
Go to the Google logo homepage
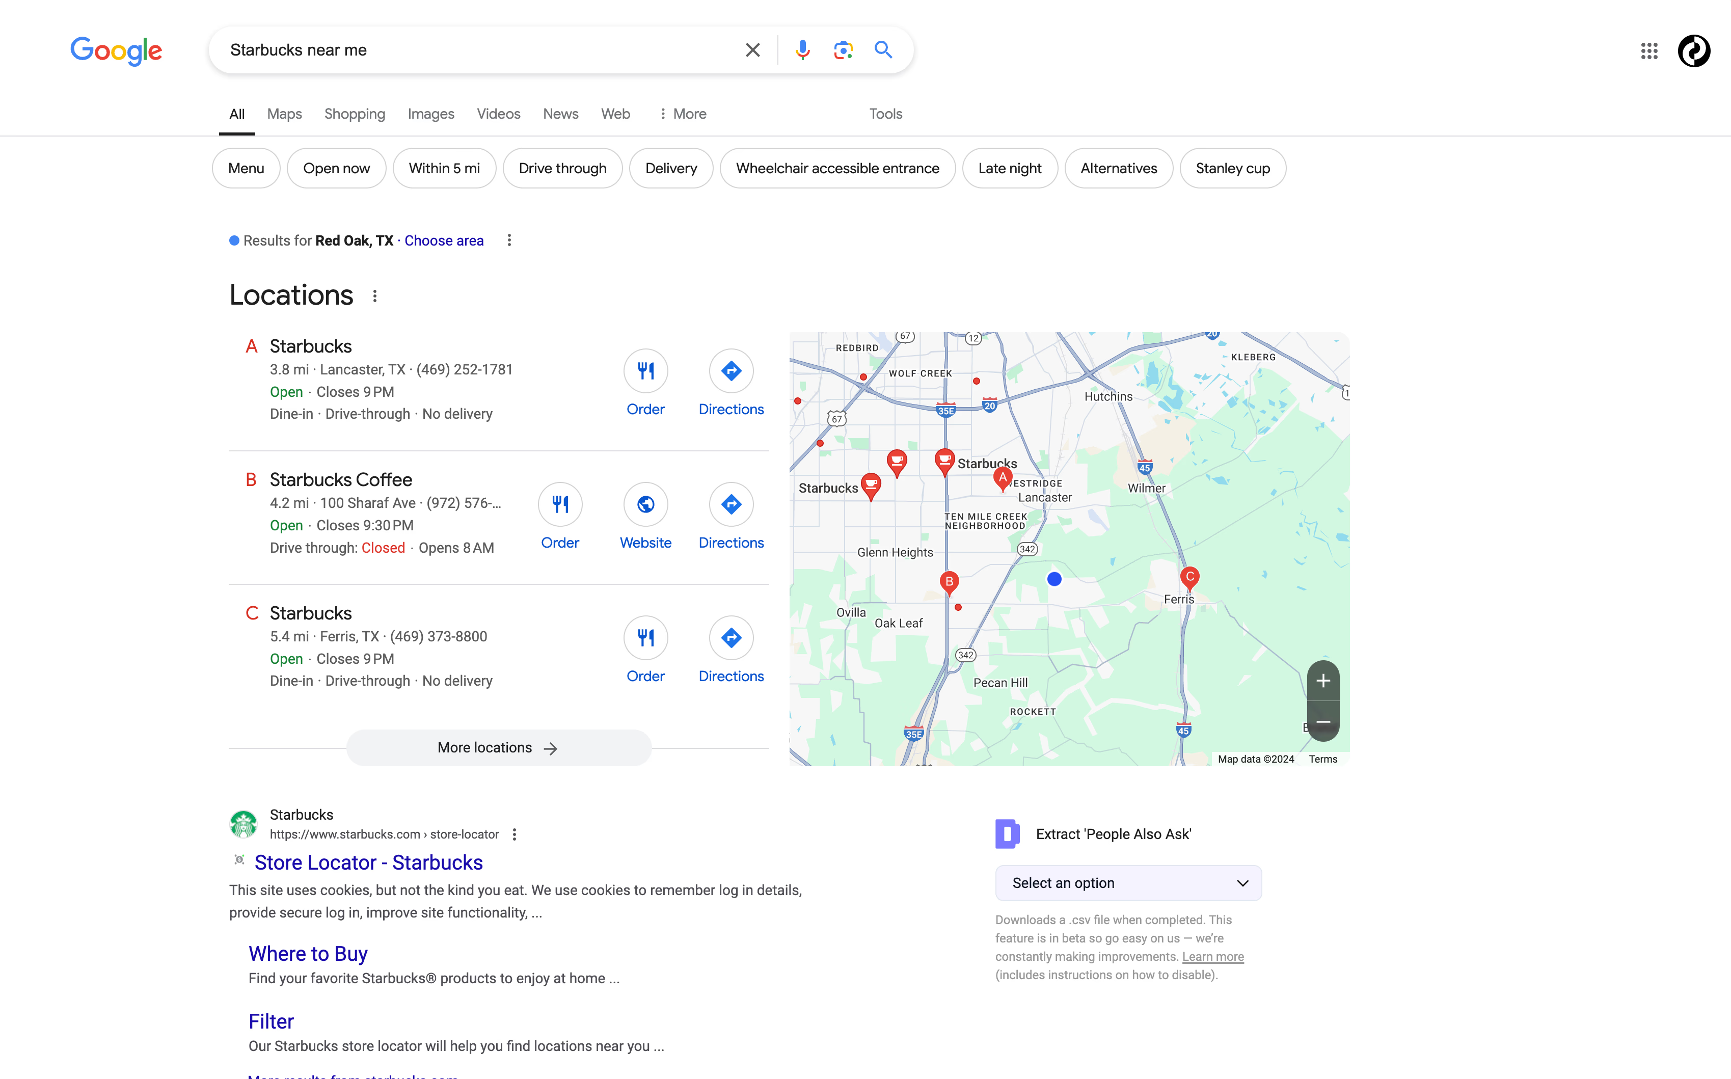116,50
